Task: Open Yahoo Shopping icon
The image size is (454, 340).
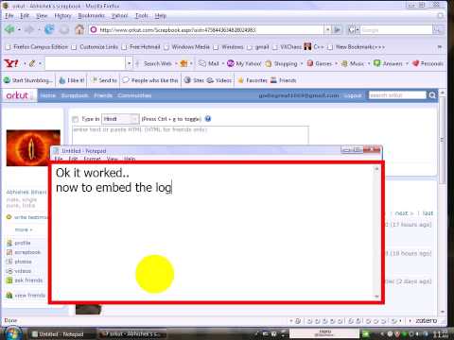Action: pyautogui.click(x=269, y=63)
